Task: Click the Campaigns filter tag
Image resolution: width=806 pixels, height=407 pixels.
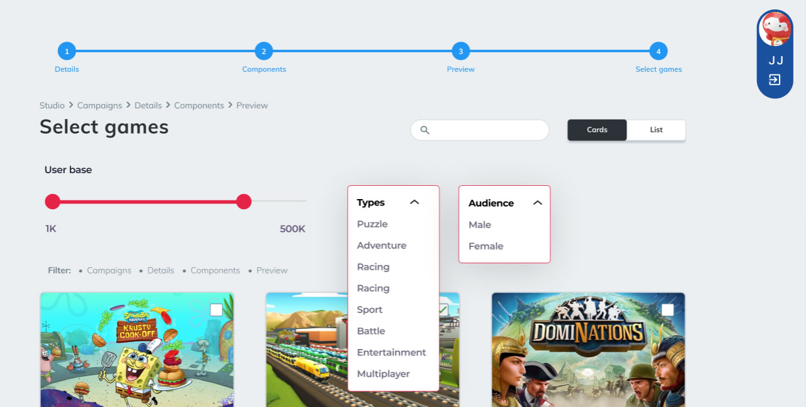Action: click(x=109, y=270)
